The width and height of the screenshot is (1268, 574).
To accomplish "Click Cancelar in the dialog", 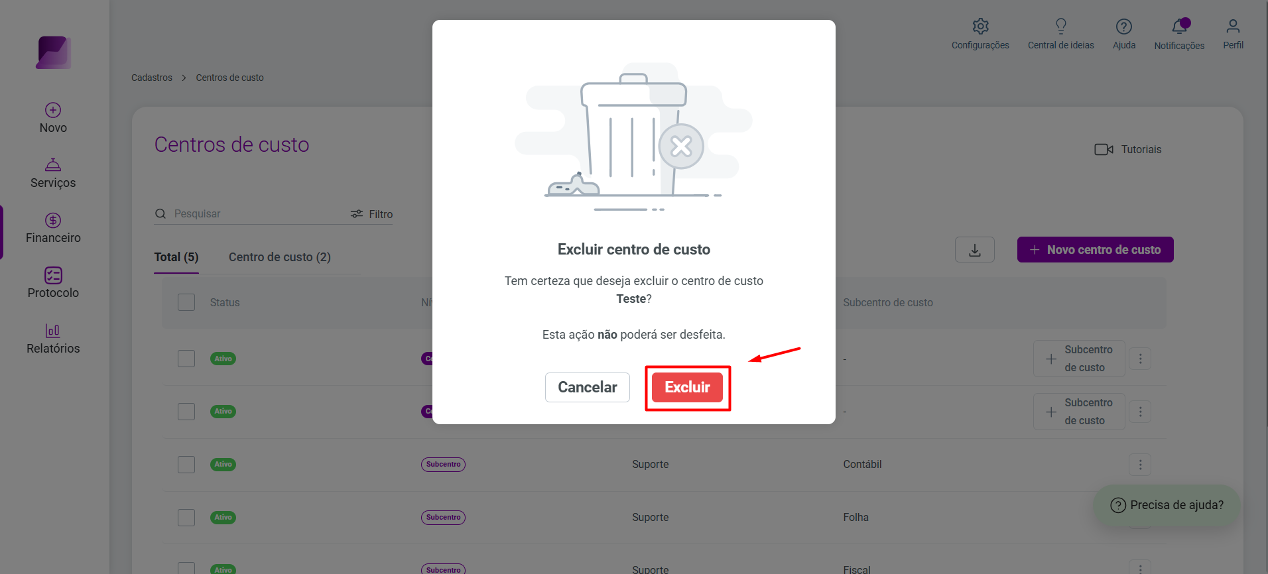I will click(588, 388).
